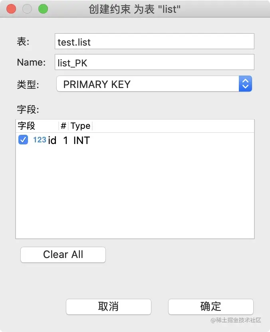Click the # column header

[63, 126]
